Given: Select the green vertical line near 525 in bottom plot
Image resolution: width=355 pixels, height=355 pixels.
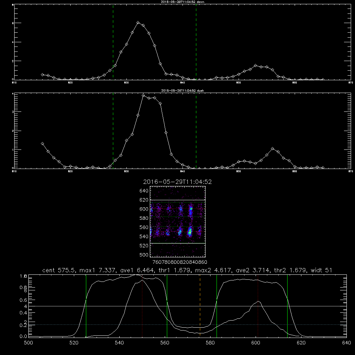Looking at the screenshot, I should coord(86,306).
